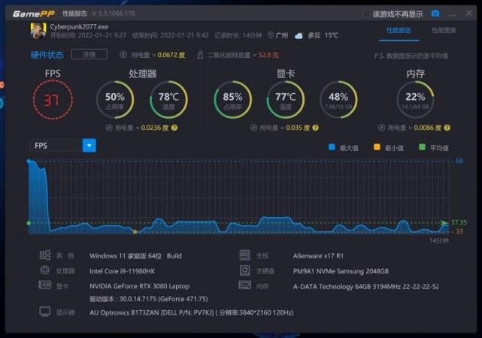Click the 37.35 average value label
This screenshot has height=338, width=482.
click(459, 222)
